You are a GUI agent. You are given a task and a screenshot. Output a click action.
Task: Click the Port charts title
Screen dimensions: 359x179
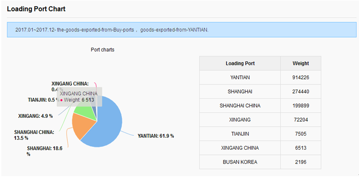pos(102,50)
